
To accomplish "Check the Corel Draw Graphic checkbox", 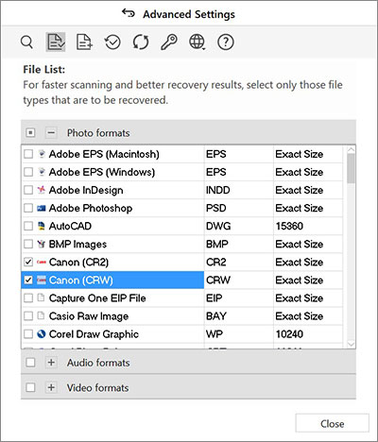I will tap(28, 334).
